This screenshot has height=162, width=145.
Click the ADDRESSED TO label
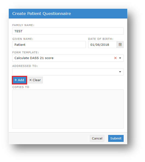tap(25, 66)
